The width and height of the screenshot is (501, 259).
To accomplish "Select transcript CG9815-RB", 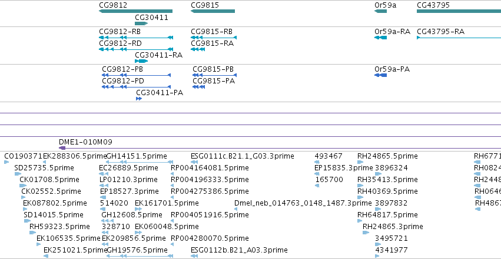I will (x=214, y=38).
